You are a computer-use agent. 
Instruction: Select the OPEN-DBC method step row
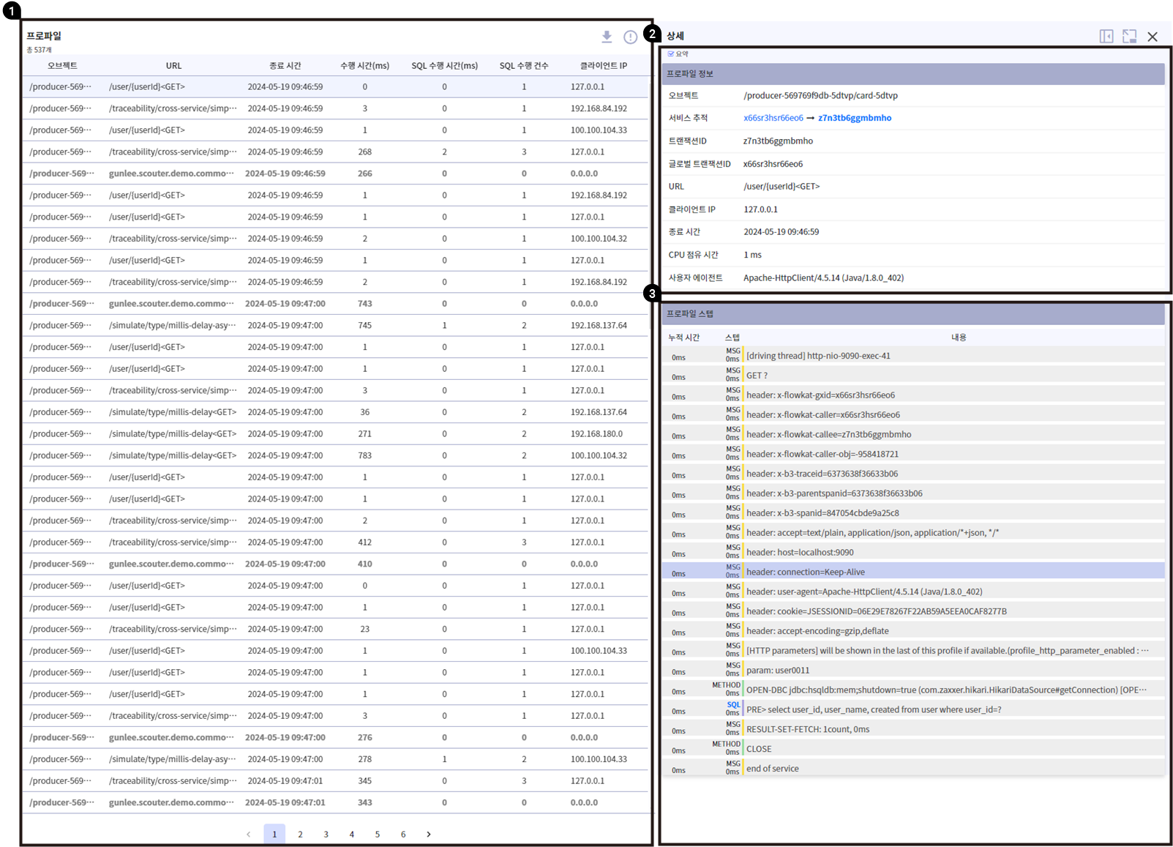[945, 690]
